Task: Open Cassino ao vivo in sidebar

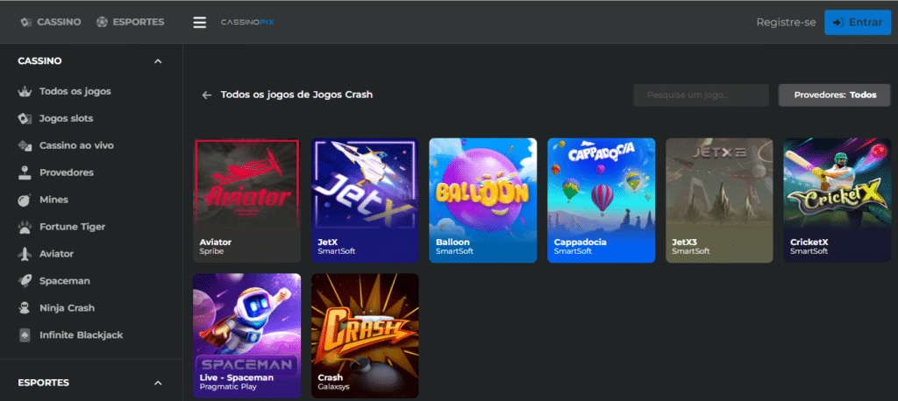Action: click(x=76, y=145)
